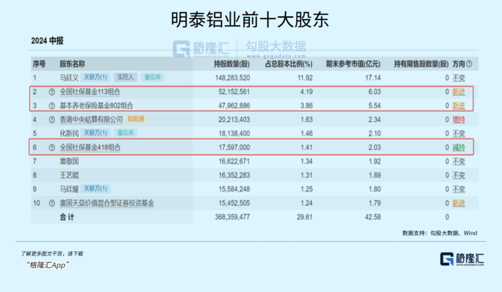This screenshot has width=502, height=292.
Task: Click the 格隆汇 logo at the bottom right
Action: [462, 259]
